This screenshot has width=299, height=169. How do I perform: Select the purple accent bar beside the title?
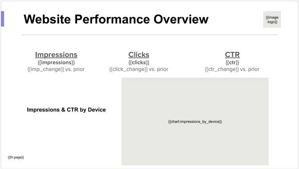coord(3,19)
